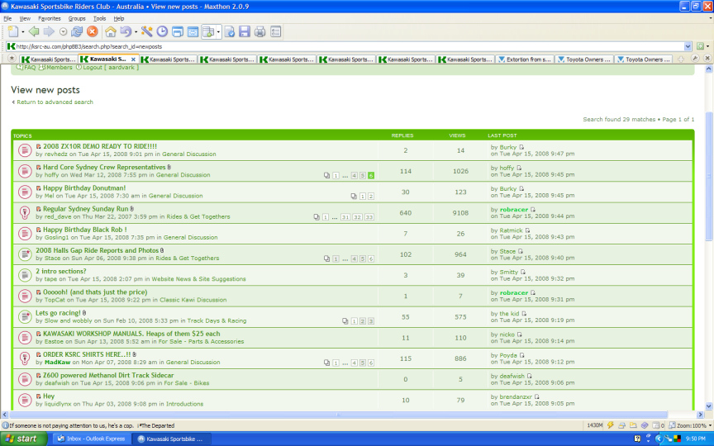Open the Tools menu
This screenshot has width=714, height=446.
[99, 17]
